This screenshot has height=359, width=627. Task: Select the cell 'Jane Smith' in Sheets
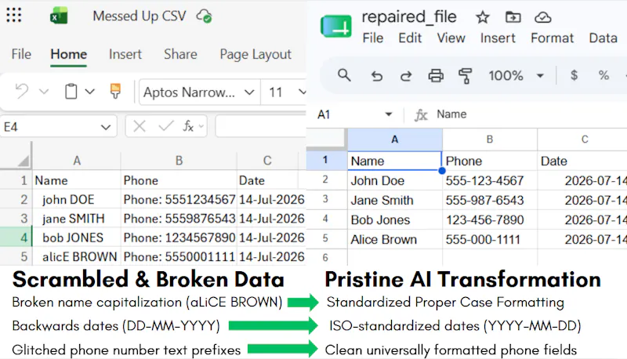pos(395,201)
